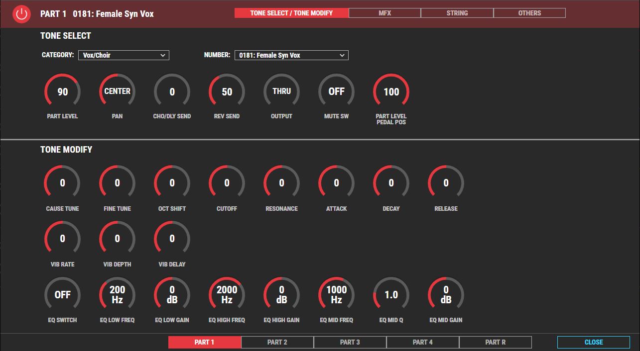Click the PAN knob set to CENTER
The height and width of the screenshot is (351, 640).
click(x=117, y=91)
